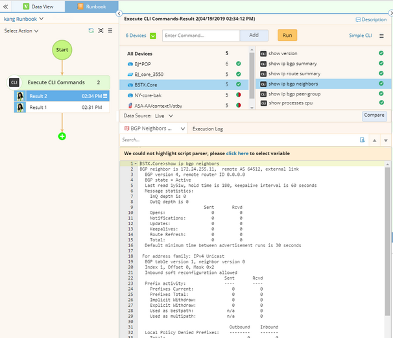Image resolution: width=393 pixels, height=338 pixels.
Task: Click the green status check for BJ*POP
Action: coord(238,64)
